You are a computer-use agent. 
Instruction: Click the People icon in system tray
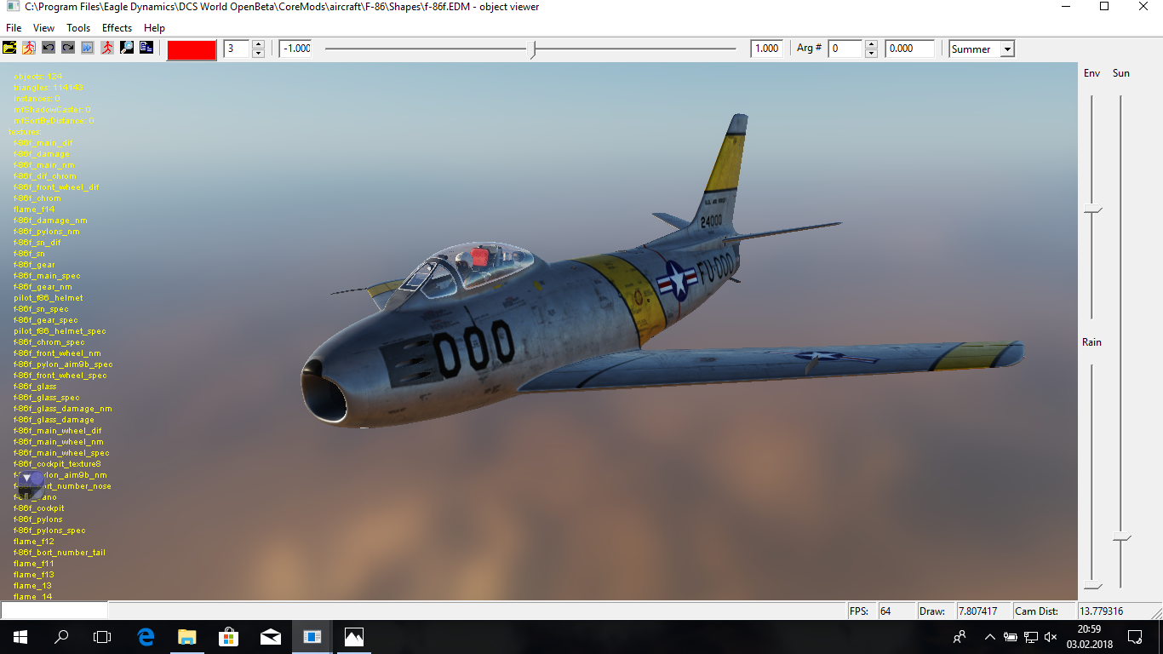(960, 637)
